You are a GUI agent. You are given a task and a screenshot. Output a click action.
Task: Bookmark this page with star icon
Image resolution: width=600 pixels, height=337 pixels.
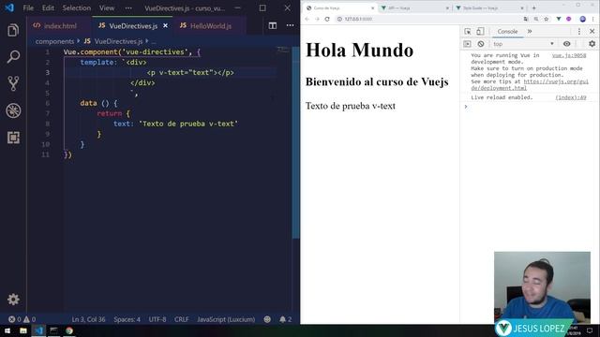pos(547,19)
